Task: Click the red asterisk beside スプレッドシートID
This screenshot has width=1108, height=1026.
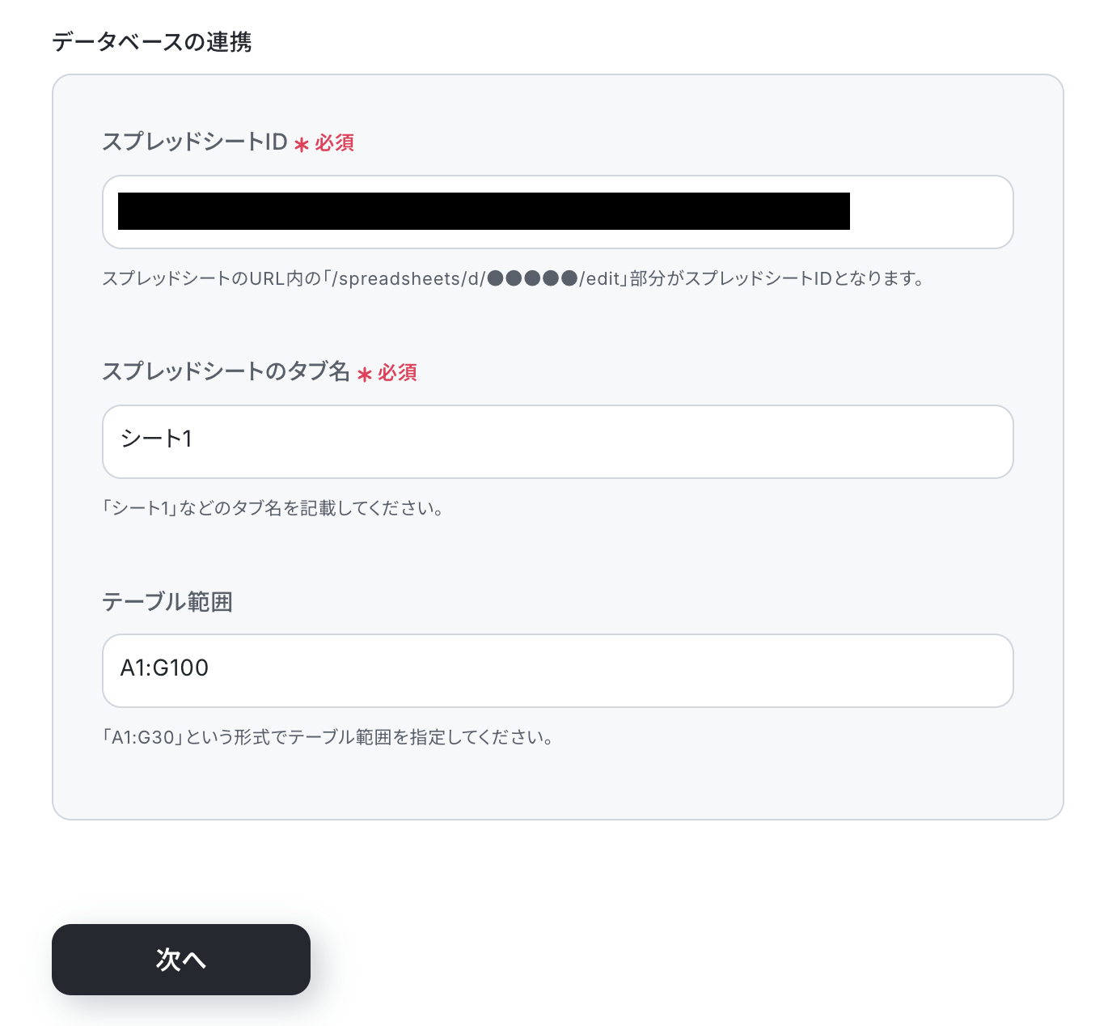Action: click(x=302, y=145)
